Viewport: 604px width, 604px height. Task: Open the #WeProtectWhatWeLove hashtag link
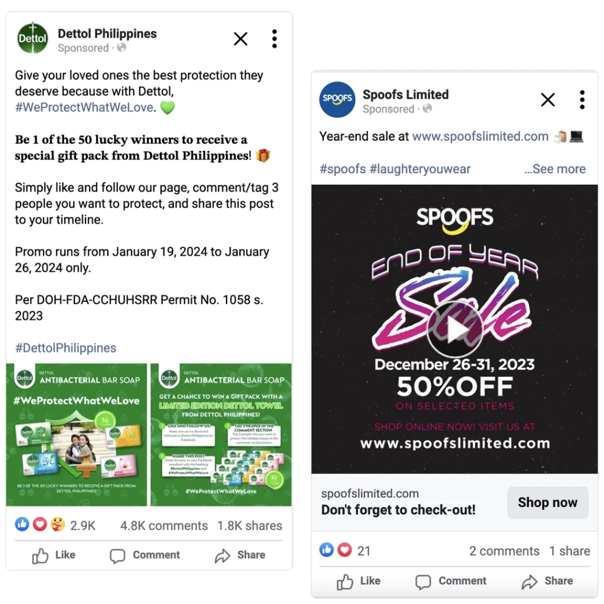click(84, 107)
